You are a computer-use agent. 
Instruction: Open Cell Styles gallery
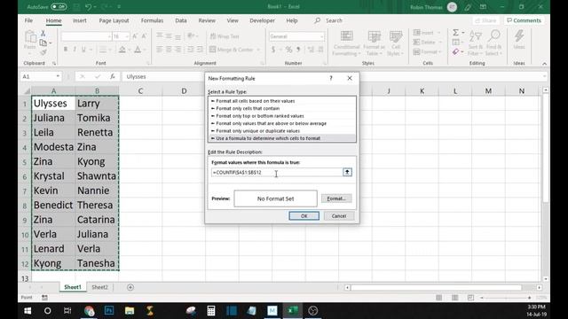pyautogui.click(x=395, y=43)
